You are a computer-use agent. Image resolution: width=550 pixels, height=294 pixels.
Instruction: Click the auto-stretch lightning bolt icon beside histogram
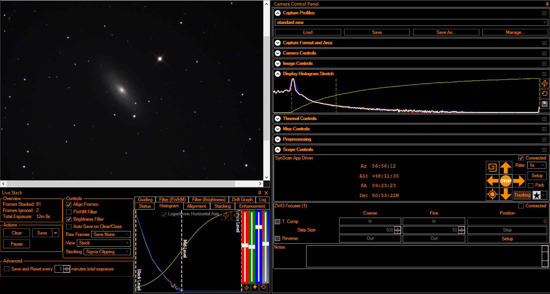point(545,84)
